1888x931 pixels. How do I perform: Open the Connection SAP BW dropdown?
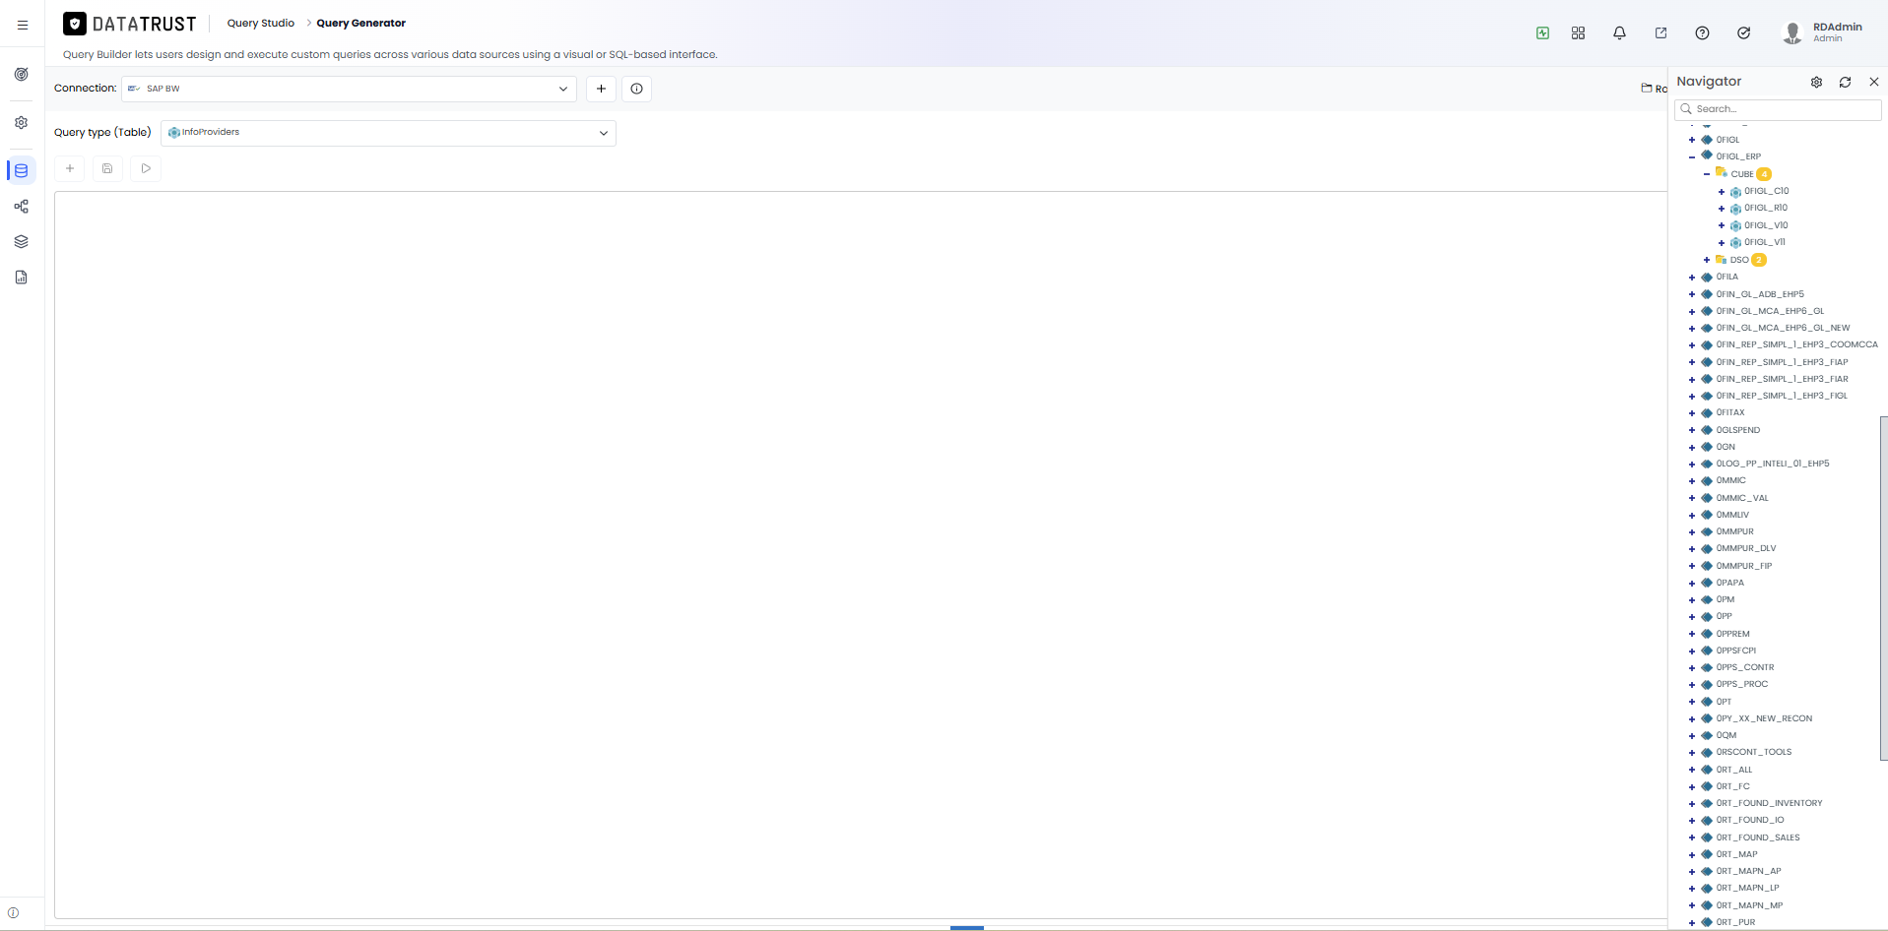(x=349, y=89)
